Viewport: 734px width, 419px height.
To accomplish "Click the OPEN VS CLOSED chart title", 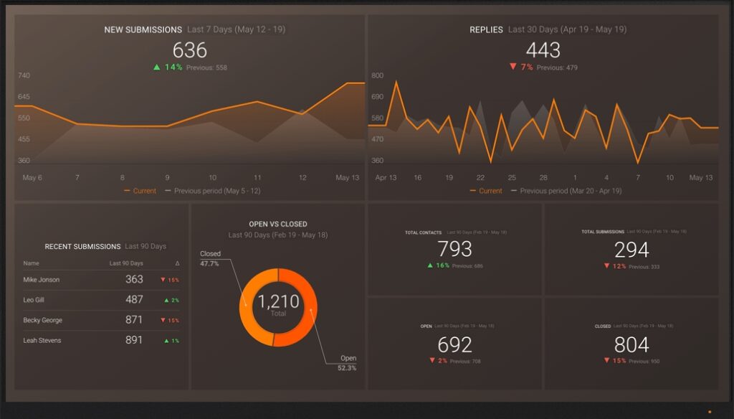I will pyautogui.click(x=278, y=224).
